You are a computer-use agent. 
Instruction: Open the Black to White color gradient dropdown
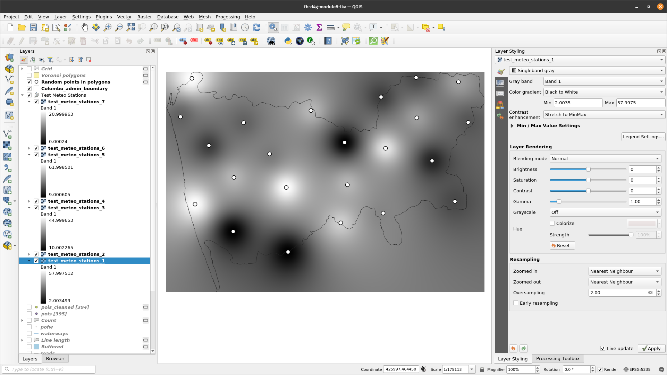(604, 92)
